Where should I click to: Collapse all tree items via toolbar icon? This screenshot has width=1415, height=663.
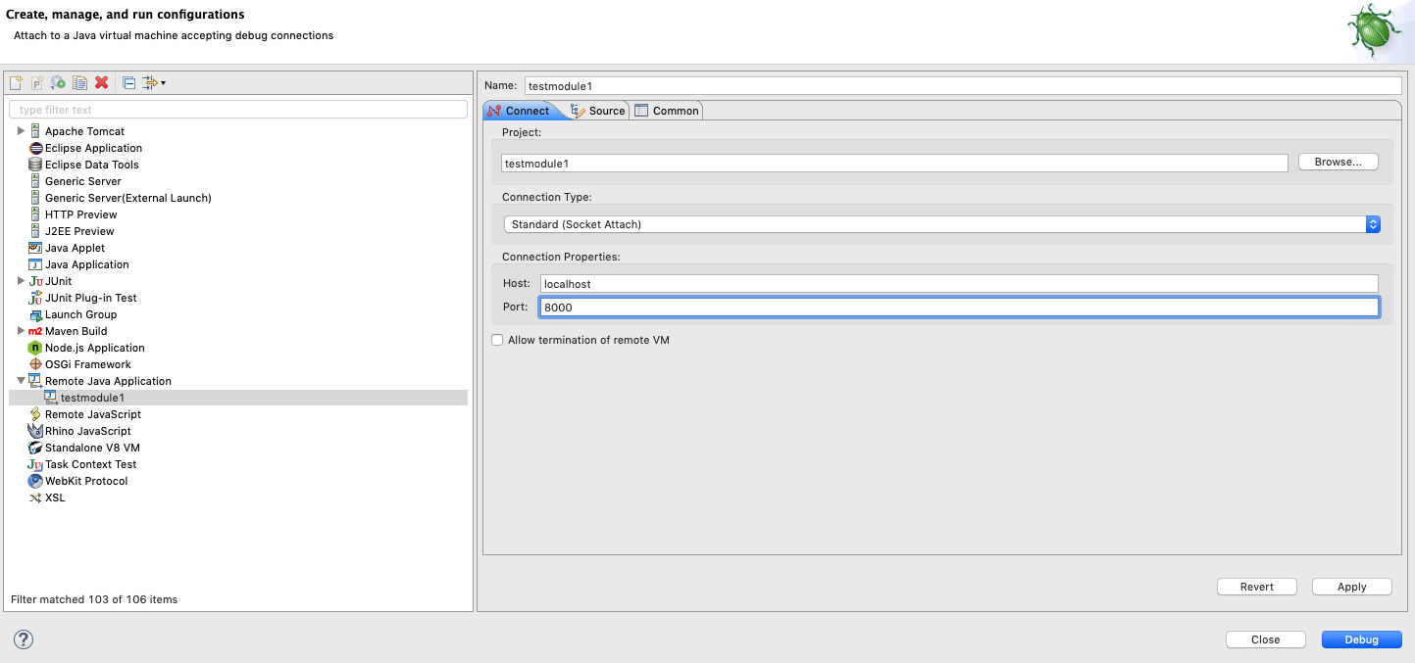coord(128,83)
